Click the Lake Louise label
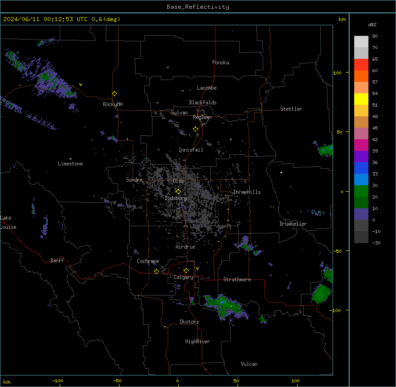This screenshot has height=387, width=396. [8, 222]
